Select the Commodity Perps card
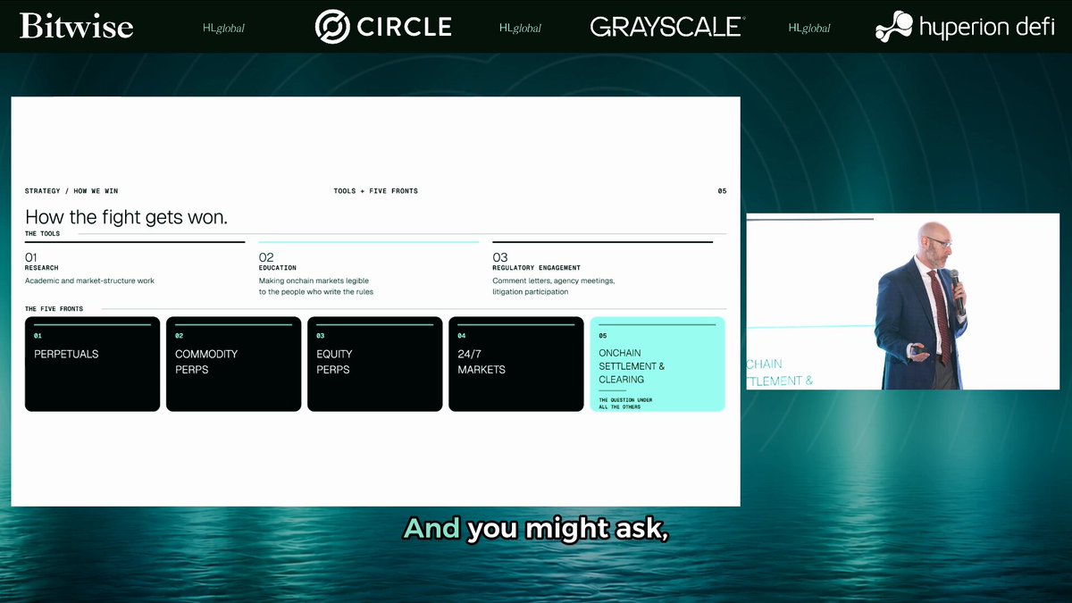Image resolution: width=1072 pixels, height=603 pixels. 233,364
